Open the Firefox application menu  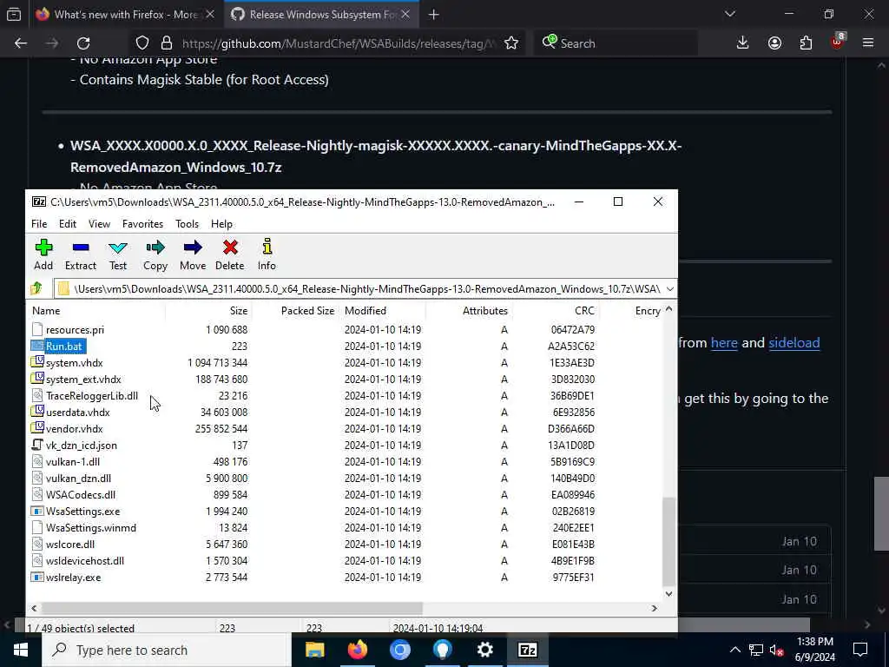[868, 43]
